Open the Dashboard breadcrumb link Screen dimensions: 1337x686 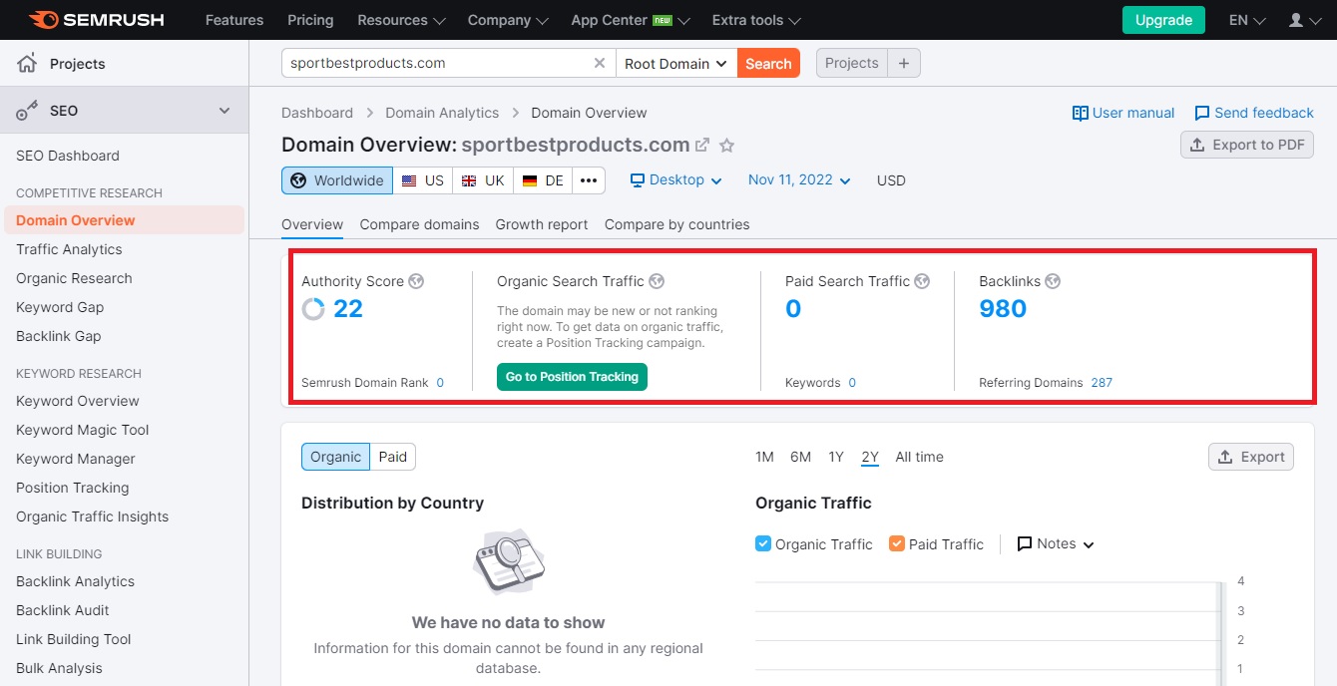[x=317, y=113]
